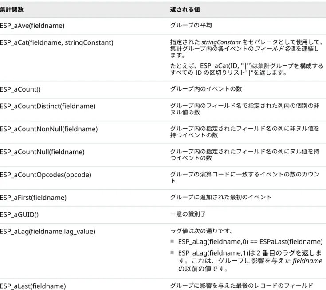Click the グループの平均 description text

click(191, 25)
